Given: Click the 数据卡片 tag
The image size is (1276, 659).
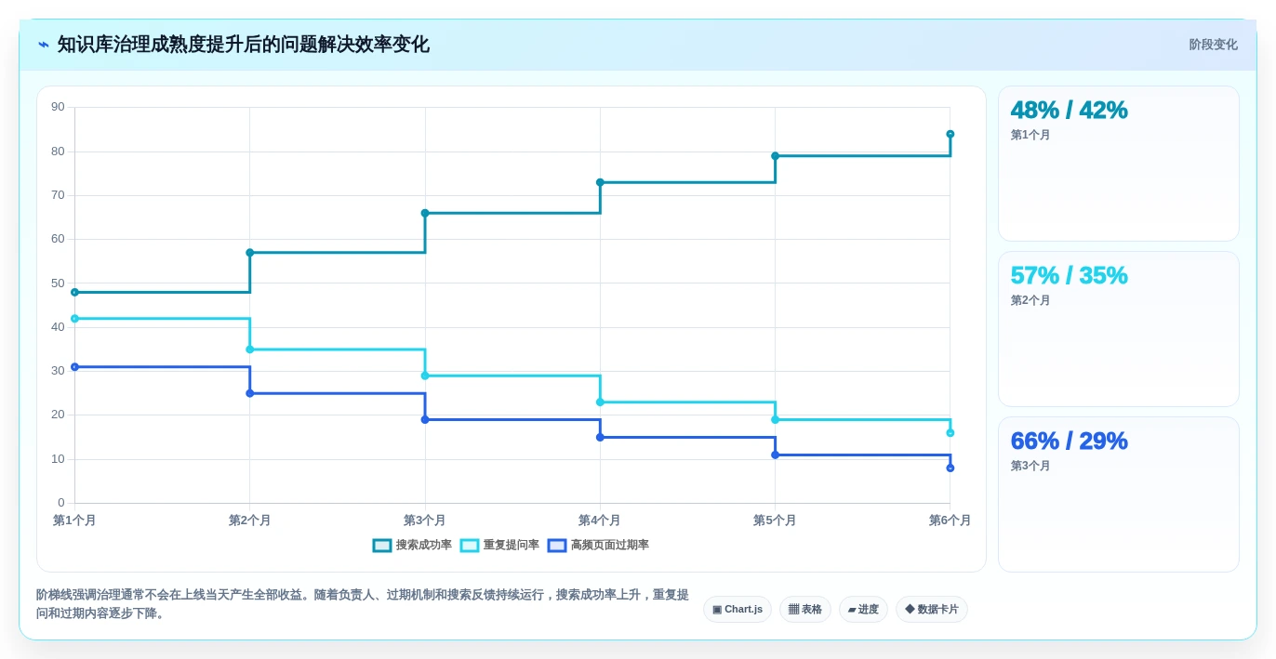Looking at the screenshot, I should 932,610.
